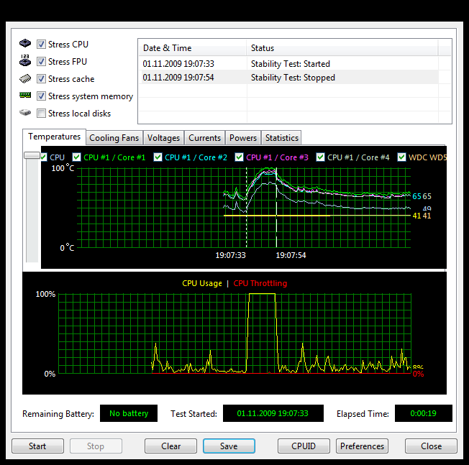469x465 pixels.
Task: Click the Start button
Action: tap(37, 446)
